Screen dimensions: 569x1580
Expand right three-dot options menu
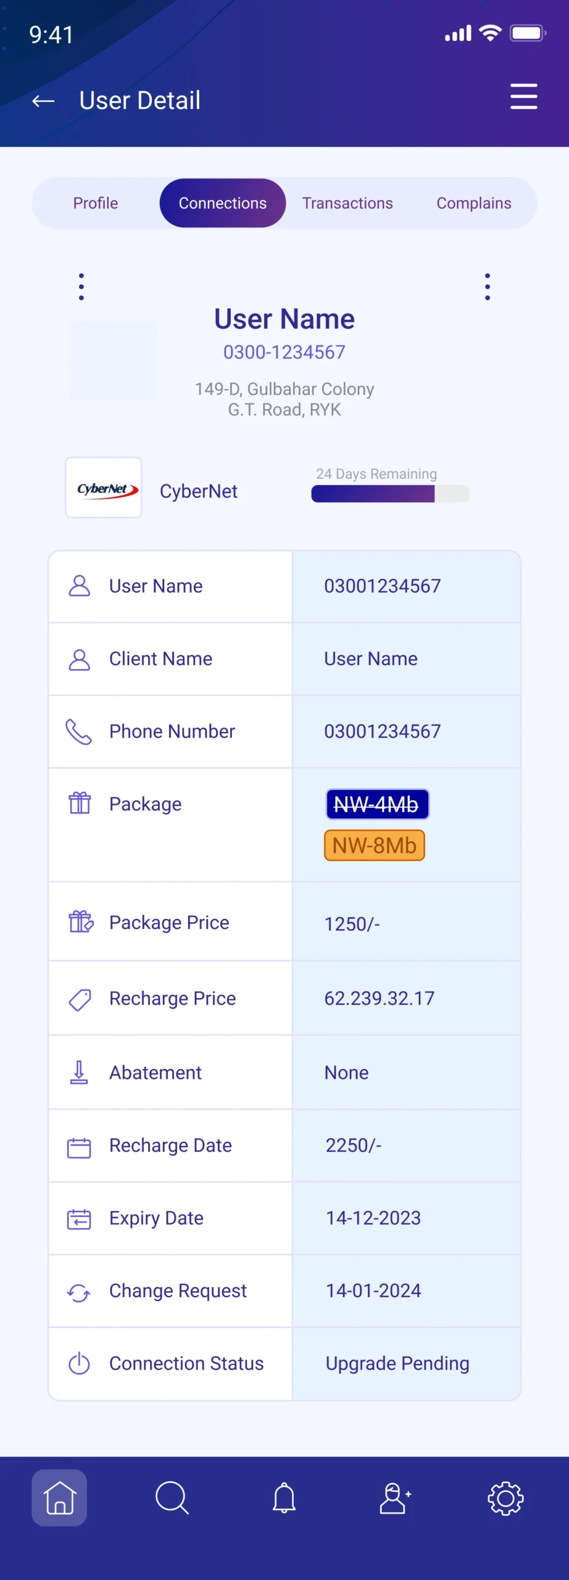(488, 287)
